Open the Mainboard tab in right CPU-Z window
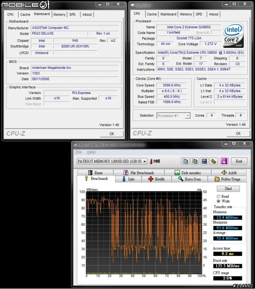255x289 pixels. [168, 14]
